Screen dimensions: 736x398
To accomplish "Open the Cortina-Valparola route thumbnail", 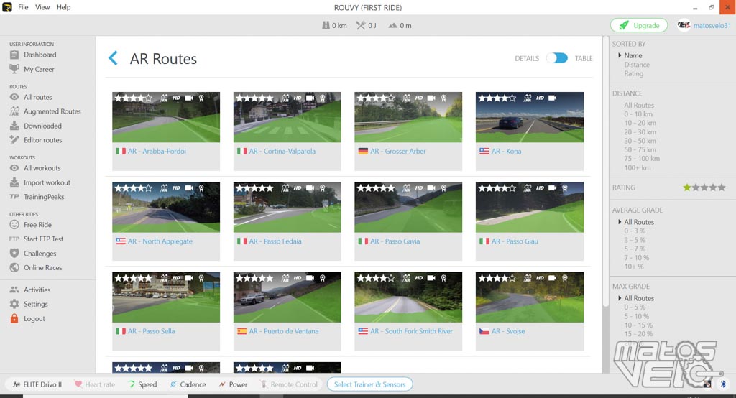I will pos(287,117).
